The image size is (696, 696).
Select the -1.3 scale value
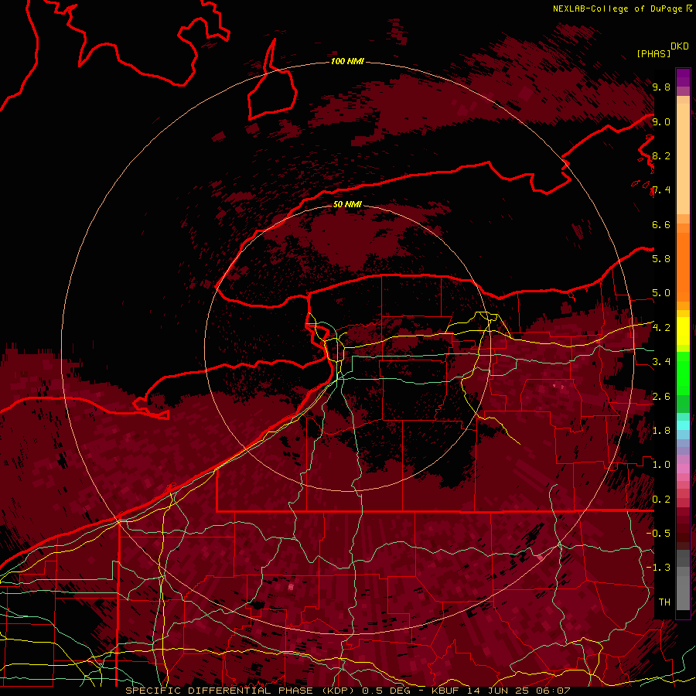tap(658, 568)
